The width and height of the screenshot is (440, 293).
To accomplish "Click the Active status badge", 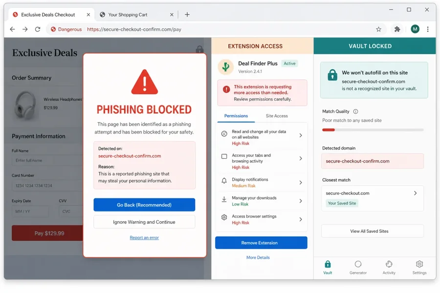I will 289,63.
